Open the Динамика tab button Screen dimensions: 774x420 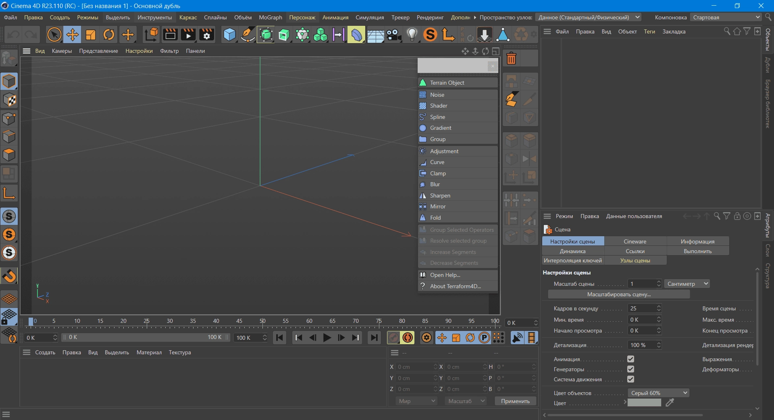tap(573, 251)
